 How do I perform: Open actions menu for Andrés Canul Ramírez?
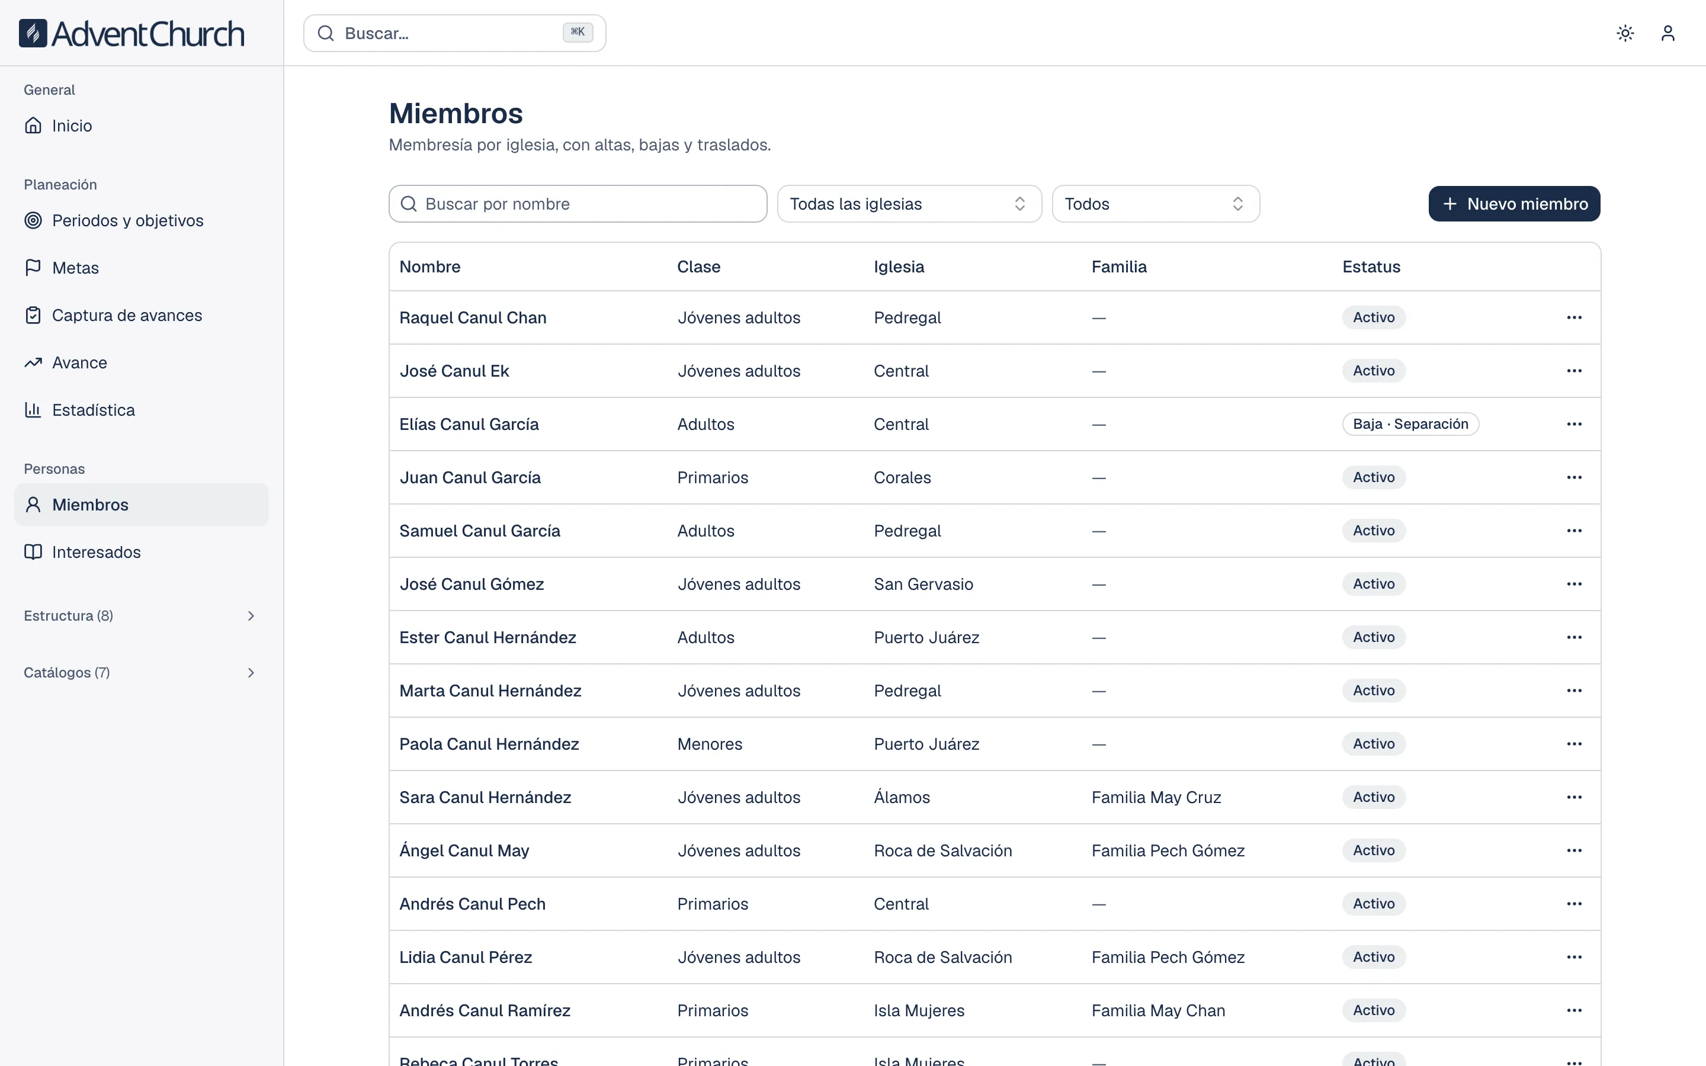1574,1010
